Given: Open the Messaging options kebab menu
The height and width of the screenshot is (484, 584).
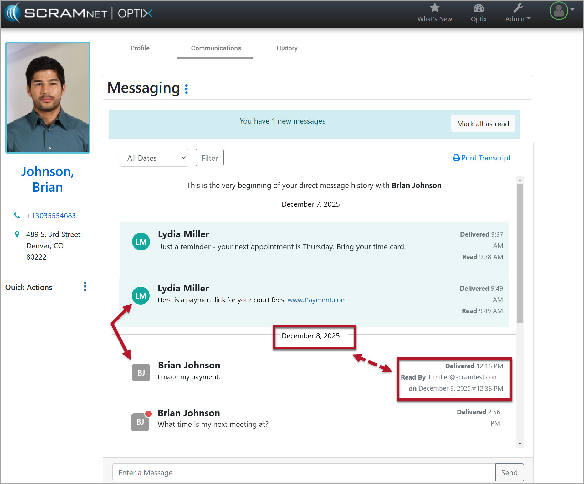Looking at the screenshot, I should pos(187,89).
